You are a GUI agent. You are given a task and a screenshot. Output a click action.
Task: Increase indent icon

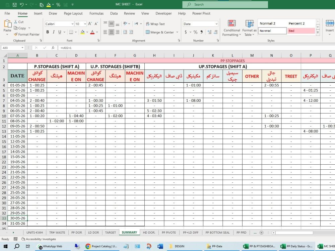[131, 32]
